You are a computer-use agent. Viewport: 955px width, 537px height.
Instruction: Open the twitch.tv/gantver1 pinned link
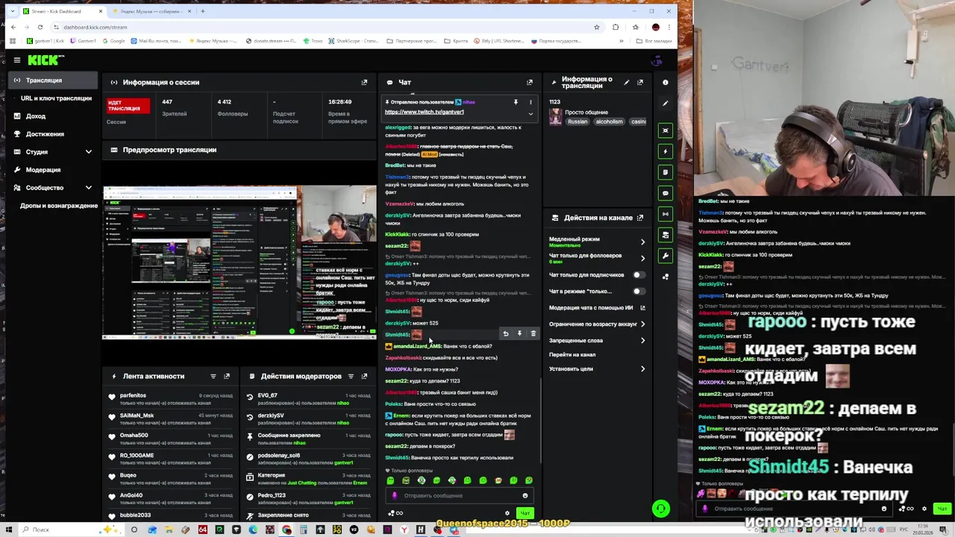pos(424,112)
